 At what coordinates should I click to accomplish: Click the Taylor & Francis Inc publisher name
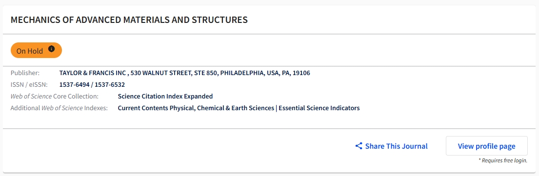93,73
